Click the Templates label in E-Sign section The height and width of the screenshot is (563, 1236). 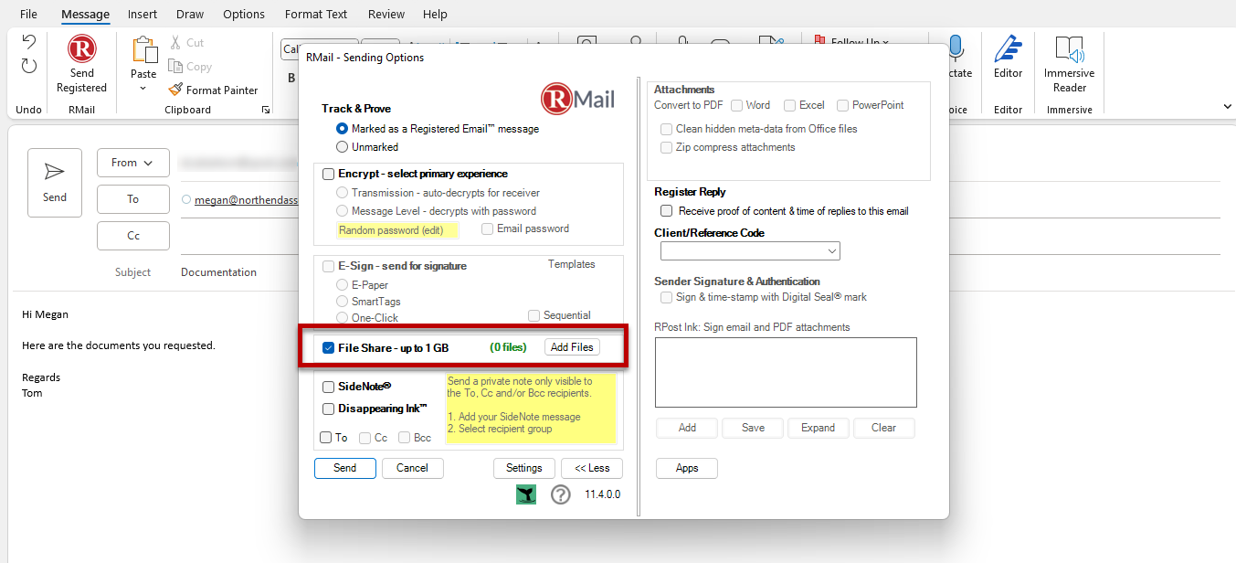pos(572,264)
